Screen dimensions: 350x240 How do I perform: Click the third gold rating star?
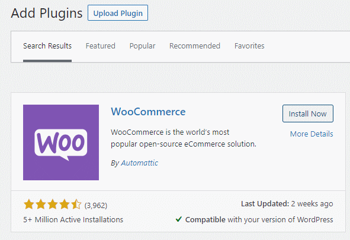53,204
